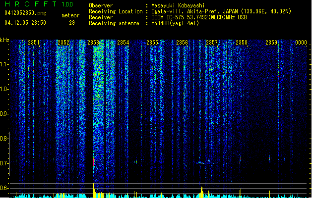
Task: Click the 2353 time marker
Action: coord(93,43)
